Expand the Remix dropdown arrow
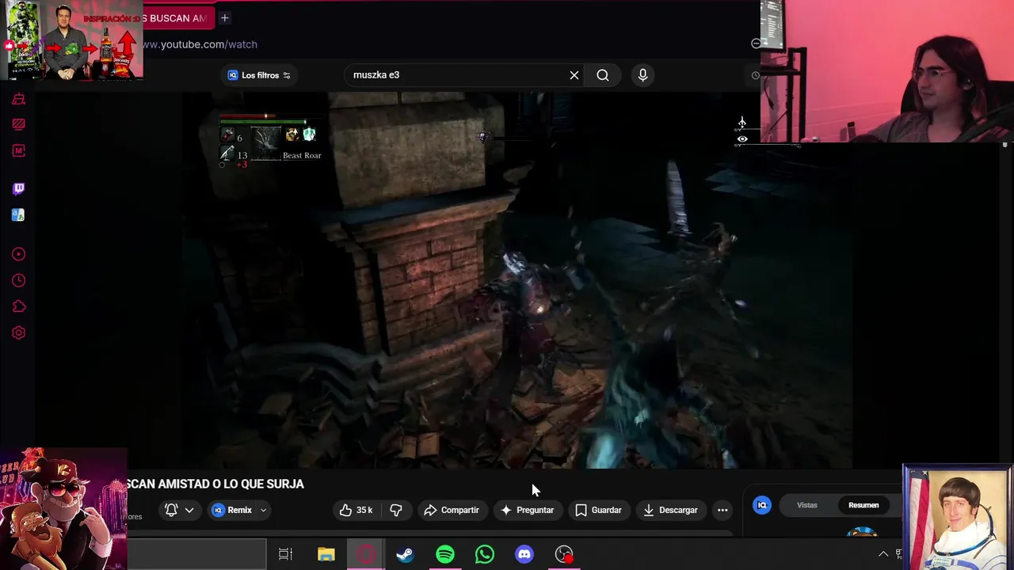This screenshot has height=570, width=1014. pos(263,510)
